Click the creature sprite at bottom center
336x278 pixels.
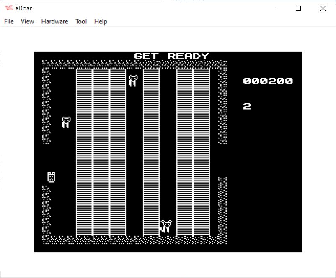(166, 226)
